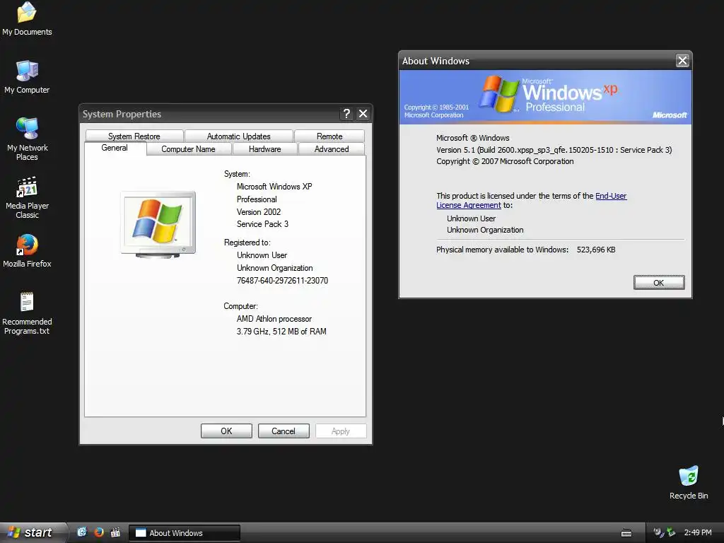Click the About Windows taskbar button

click(x=185, y=533)
